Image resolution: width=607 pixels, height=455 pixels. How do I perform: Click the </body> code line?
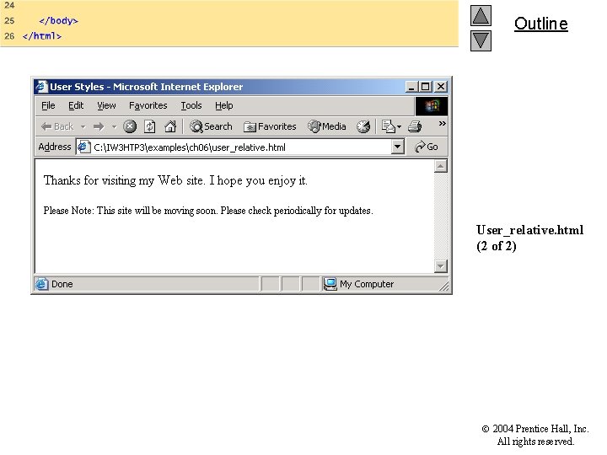(58, 20)
